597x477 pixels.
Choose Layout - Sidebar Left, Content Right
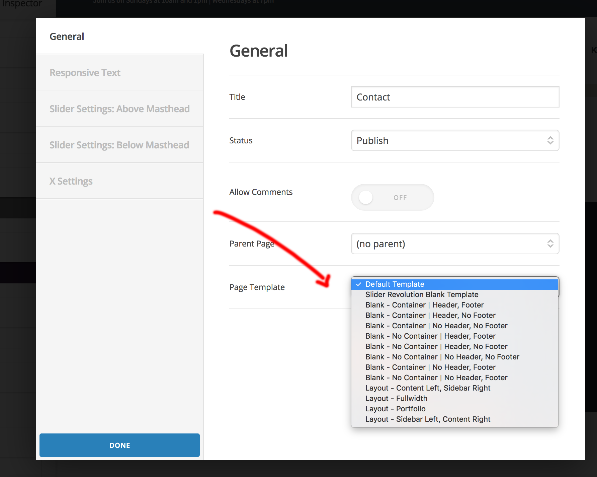point(427,419)
